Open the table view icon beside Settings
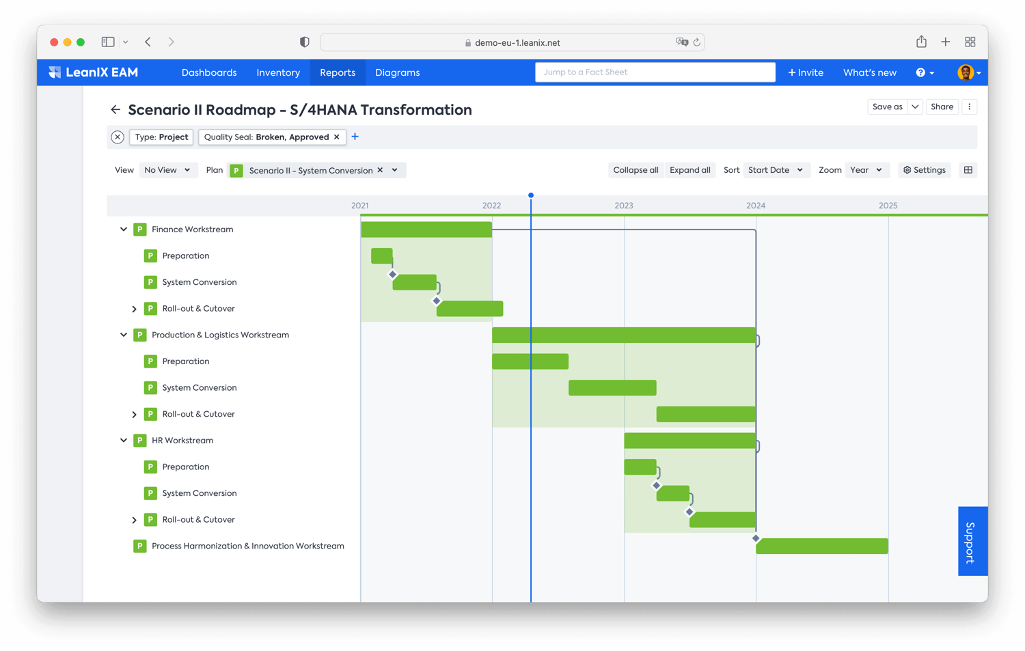This screenshot has height=651, width=1025. pyautogui.click(x=968, y=169)
